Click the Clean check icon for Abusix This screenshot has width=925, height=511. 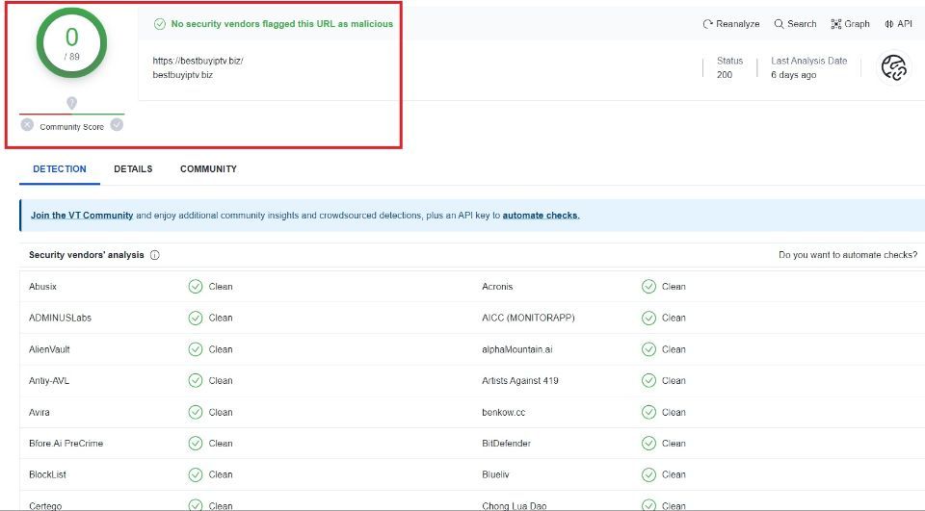tap(196, 287)
